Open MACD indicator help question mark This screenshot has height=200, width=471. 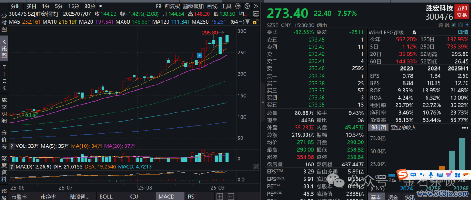pyautogui.click(x=12, y=166)
